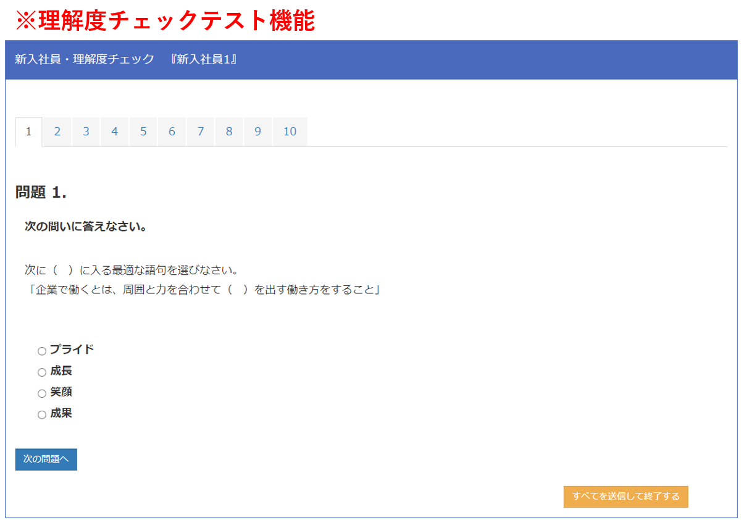Open question tab 9
Viewport: 741px width, 520px height.
coord(257,132)
